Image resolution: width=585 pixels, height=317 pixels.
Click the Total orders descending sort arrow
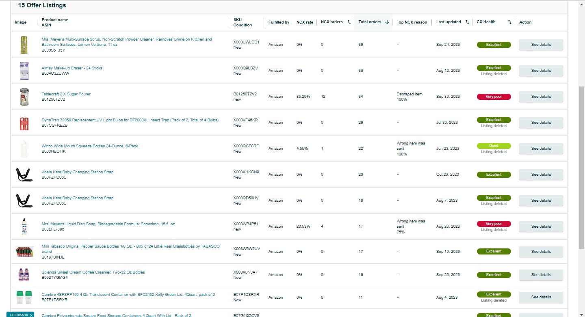click(x=387, y=22)
